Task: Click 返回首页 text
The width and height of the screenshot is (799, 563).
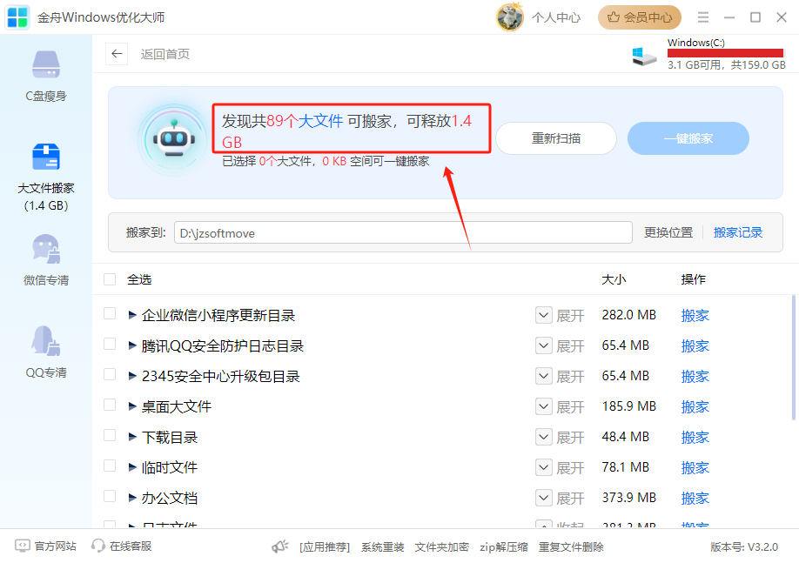Action: click(x=165, y=54)
